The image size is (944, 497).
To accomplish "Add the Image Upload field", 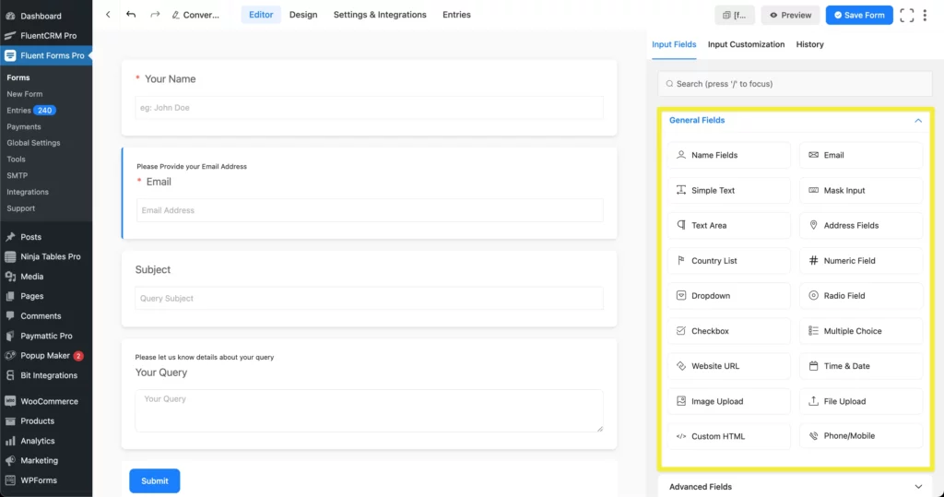I will point(728,401).
